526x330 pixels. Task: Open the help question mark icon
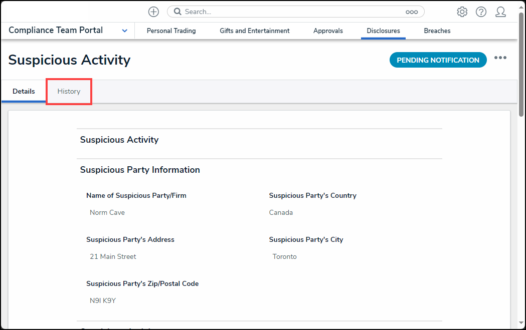click(x=481, y=12)
